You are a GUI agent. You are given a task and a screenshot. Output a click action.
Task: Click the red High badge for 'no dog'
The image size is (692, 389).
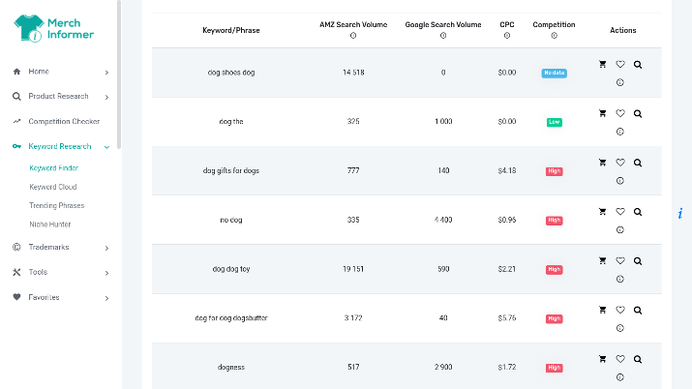coord(554,221)
